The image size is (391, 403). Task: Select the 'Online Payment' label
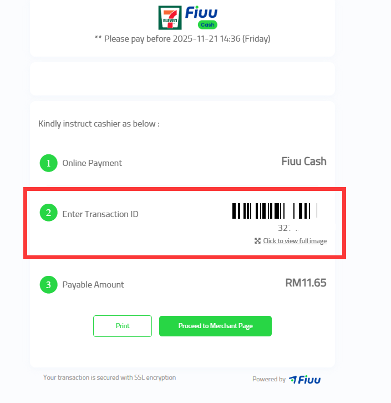pos(92,163)
